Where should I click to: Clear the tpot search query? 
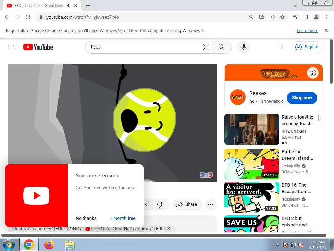coord(206,47)
